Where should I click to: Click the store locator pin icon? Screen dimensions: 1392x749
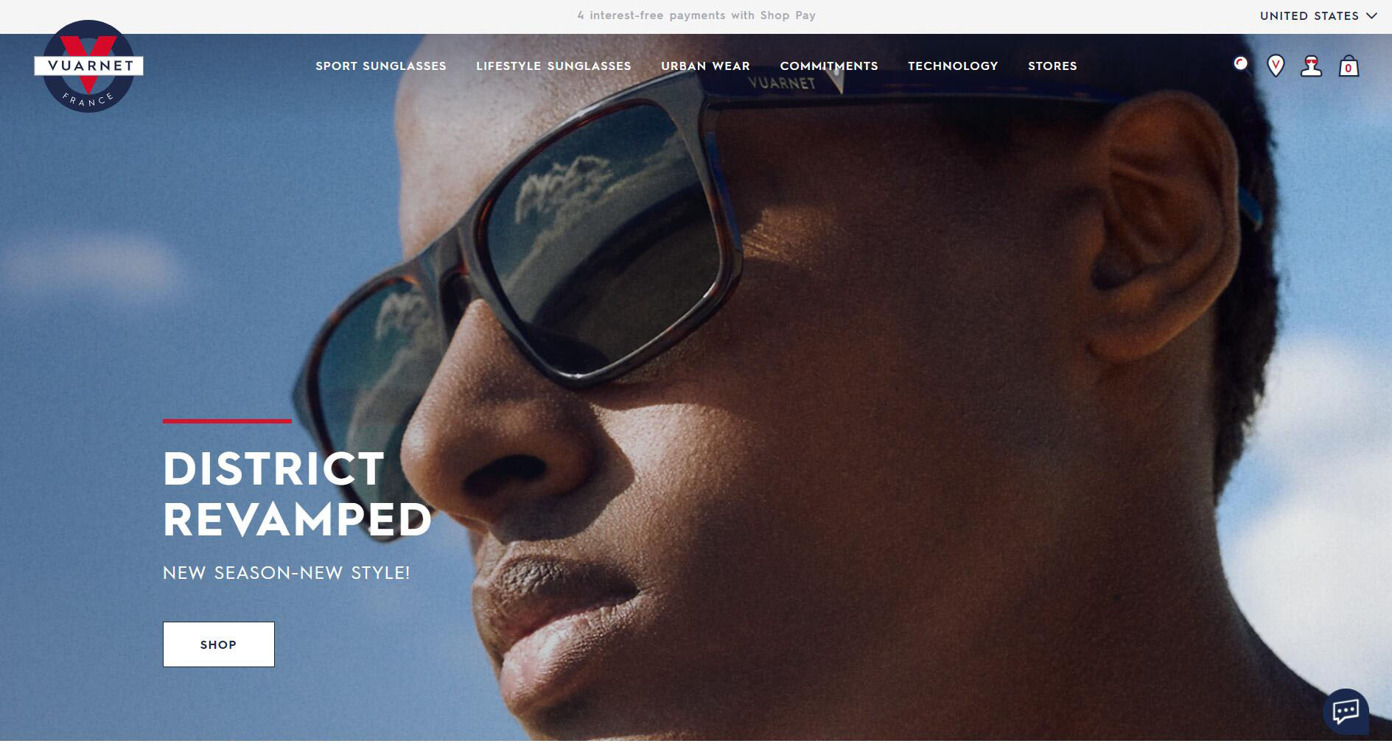pyautogui.click(x=1276, y=66)
